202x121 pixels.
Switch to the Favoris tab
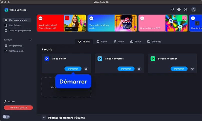click(84, 41)
